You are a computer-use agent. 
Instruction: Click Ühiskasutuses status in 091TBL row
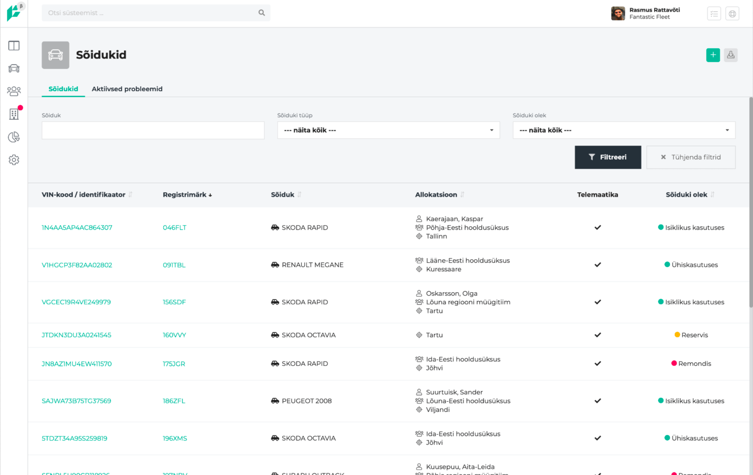coord(695,265)
